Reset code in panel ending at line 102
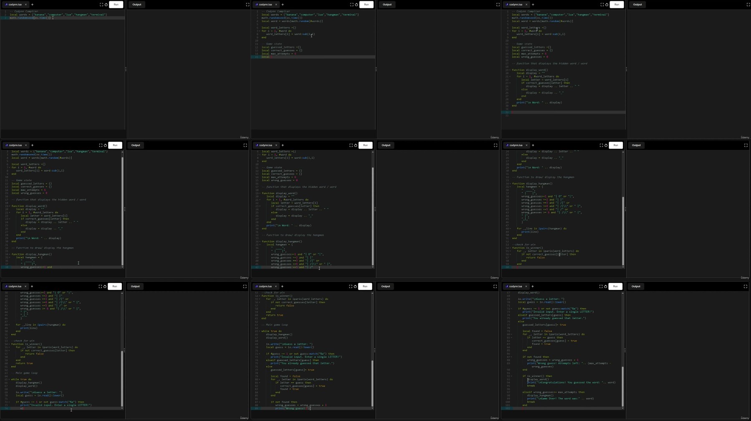Viewport: 751px width, 421px height. [x=605, y=286]
